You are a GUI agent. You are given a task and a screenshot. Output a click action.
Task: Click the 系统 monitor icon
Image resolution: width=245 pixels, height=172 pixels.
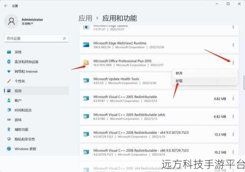tap(9, 52)
